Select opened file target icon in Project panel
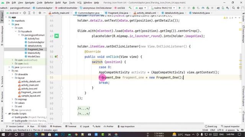This screenshot has width=245, height=137. 24,13
